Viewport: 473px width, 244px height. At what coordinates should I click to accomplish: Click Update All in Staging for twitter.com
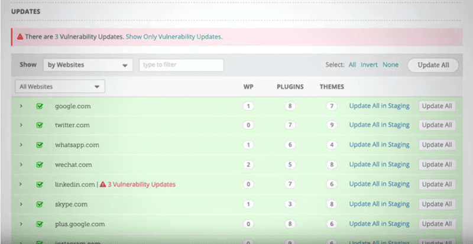pos(380,125)
